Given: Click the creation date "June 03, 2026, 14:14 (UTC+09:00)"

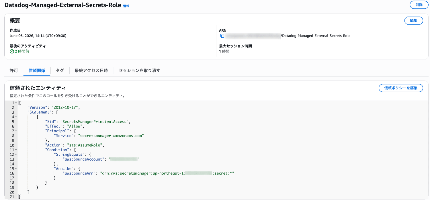Looking at the screenshot, I should pyautogui.click(x=38, y=36).
